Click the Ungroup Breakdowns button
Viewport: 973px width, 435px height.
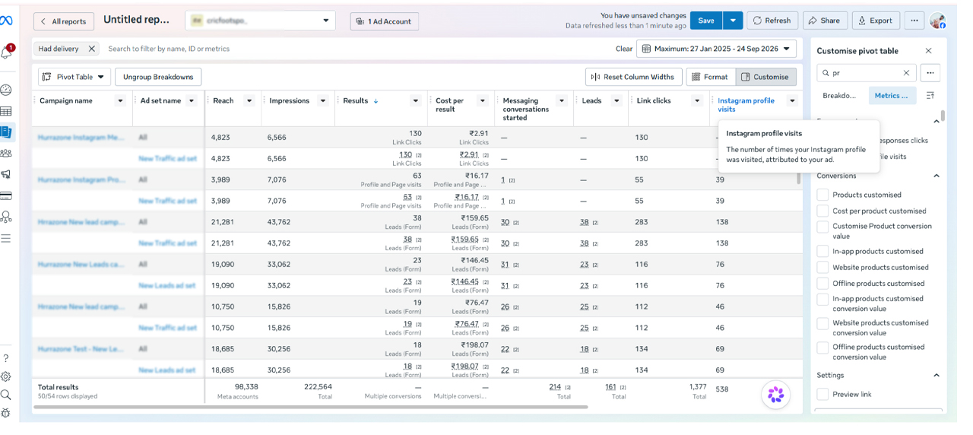pyautogui.click(x=158, y=77)
